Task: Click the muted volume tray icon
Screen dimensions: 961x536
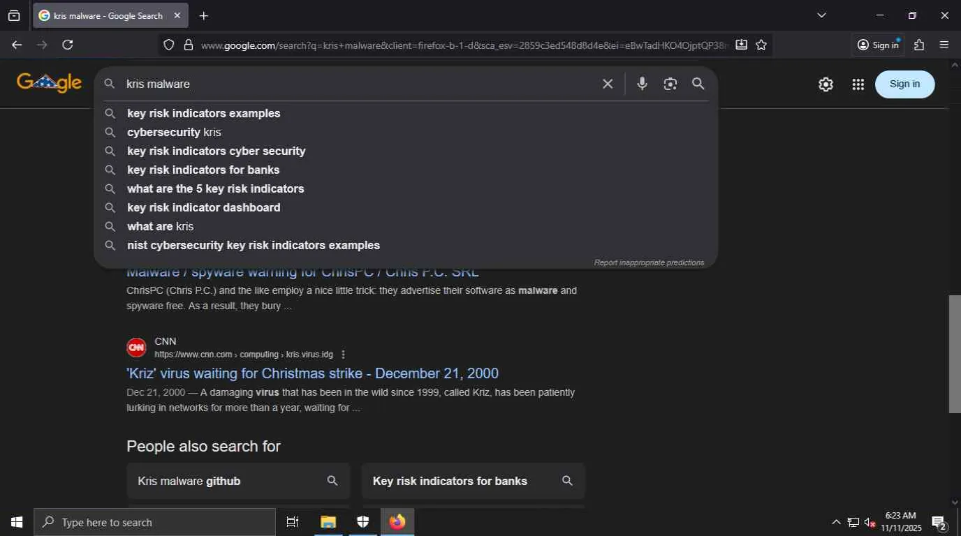Action: (x=870, y=522)
